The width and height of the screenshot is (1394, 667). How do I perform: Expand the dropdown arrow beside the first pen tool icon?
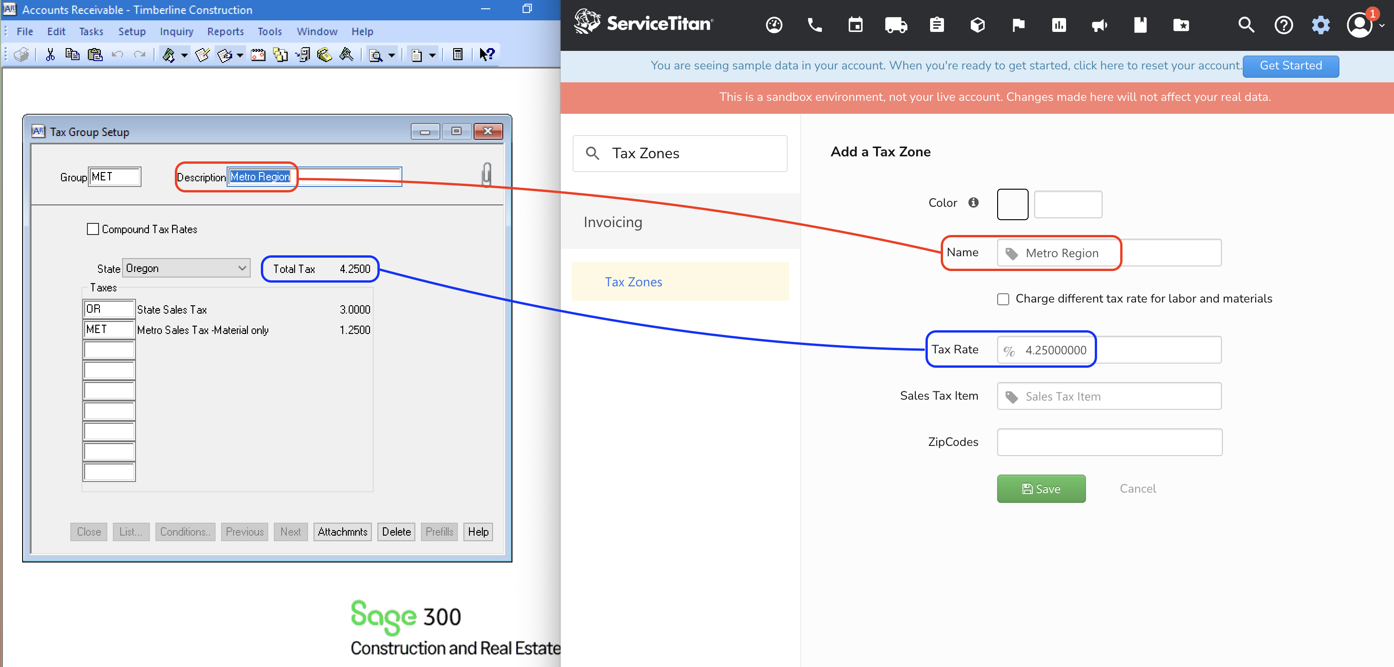point(185,55)
